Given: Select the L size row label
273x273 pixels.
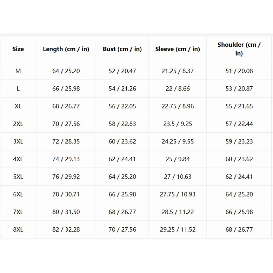Looking at the screenshot, I should click(x=18, y=89).
